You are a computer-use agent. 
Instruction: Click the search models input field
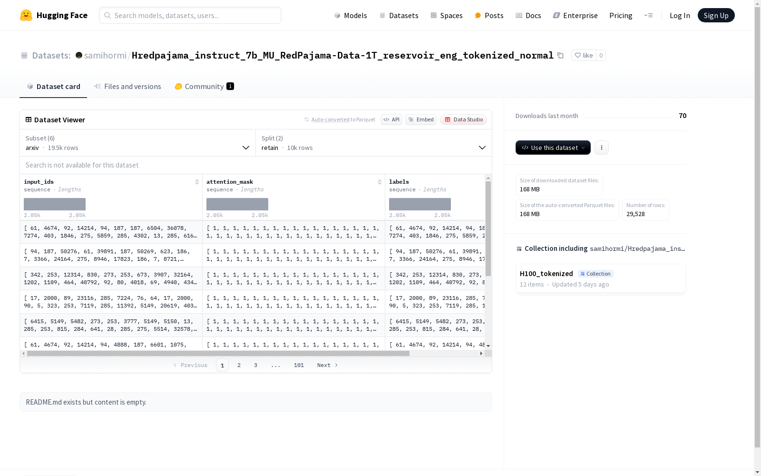point(190,15)
